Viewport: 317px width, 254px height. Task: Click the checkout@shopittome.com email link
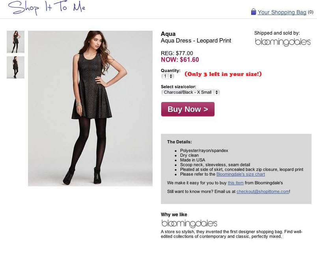point(263,191)
